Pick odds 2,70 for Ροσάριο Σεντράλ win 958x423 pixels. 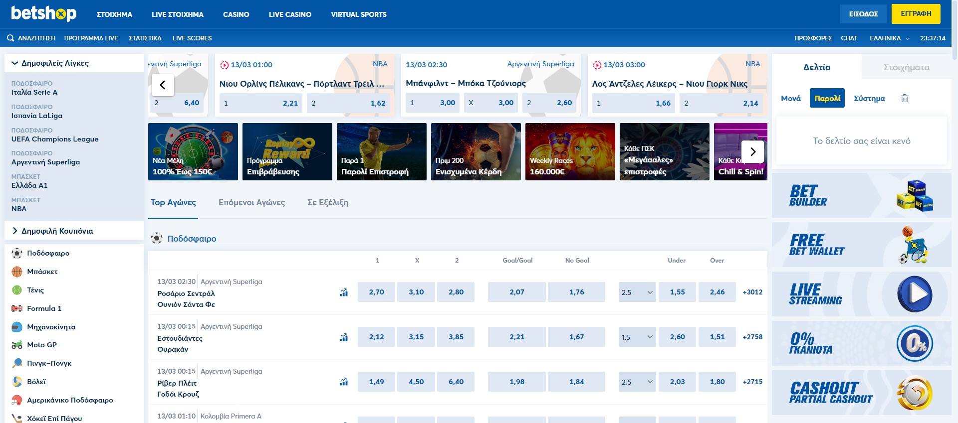click(x=376, y=292)
